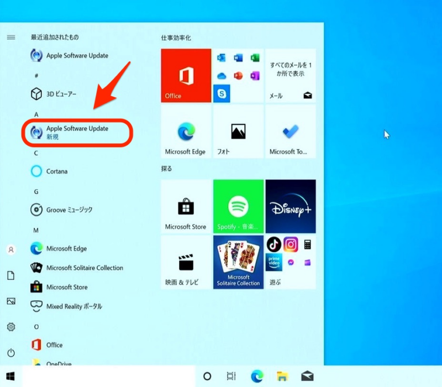This screenshot has height=387, width=442.
Task: Open Task View on taskbar
Action: [x=231, y=376]
